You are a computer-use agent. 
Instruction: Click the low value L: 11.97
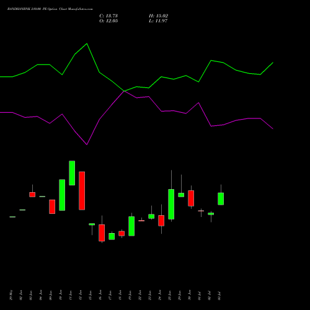point(158,21)
